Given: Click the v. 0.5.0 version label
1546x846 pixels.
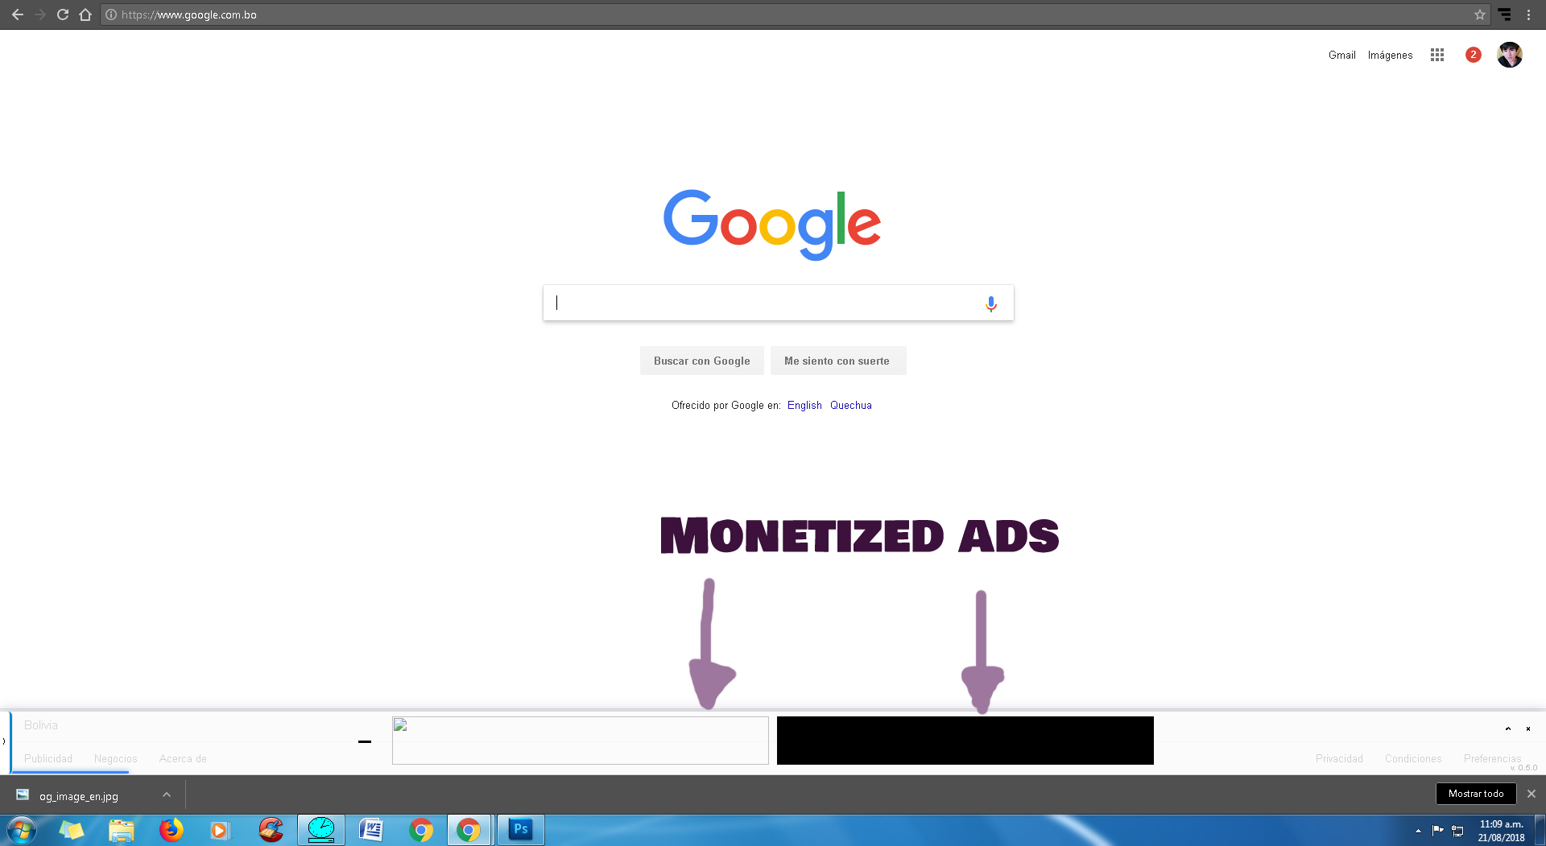Looking at the screenshot, I should [x=1523, y=768].
